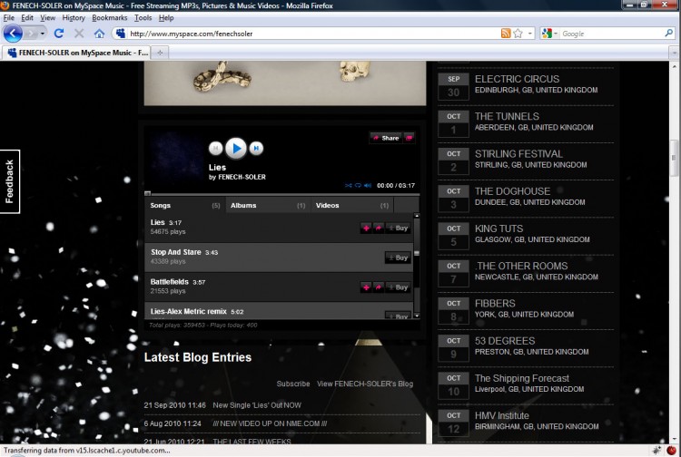Open the back/forward history dropdown arrow

[42, 34]
